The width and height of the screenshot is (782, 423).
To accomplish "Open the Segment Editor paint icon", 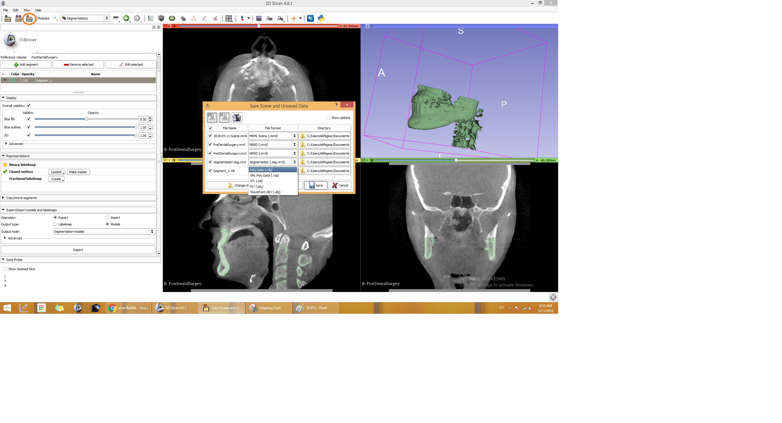I will coord(215,19).
